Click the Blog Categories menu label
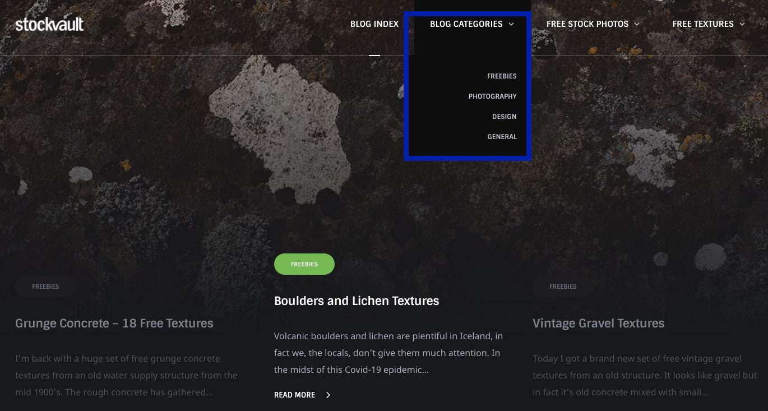The width and height of the screenshot is (768, 411). coord(466,24)
